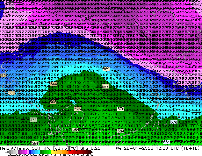Click the 'We 28-01-2026' date text
The image size is (202, 156).
(x=134, y=148)
